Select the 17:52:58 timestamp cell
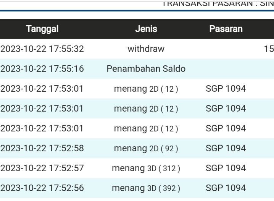 tap(42, 148)
